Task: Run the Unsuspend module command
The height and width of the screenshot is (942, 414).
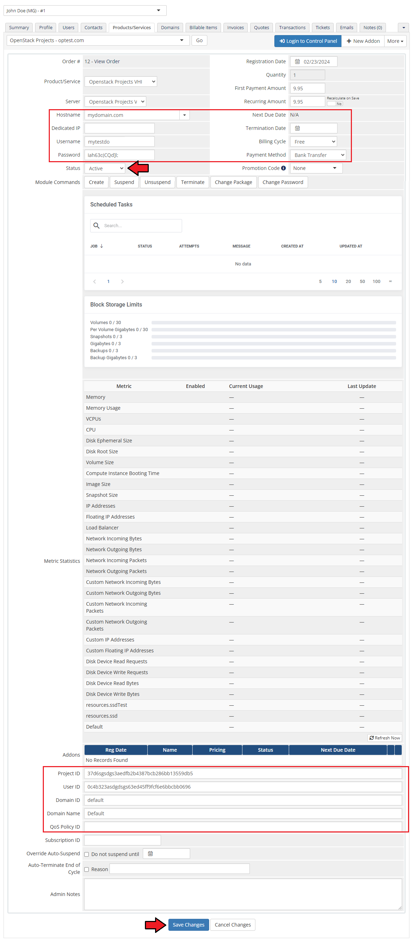Action: click(x=158, y=182)
